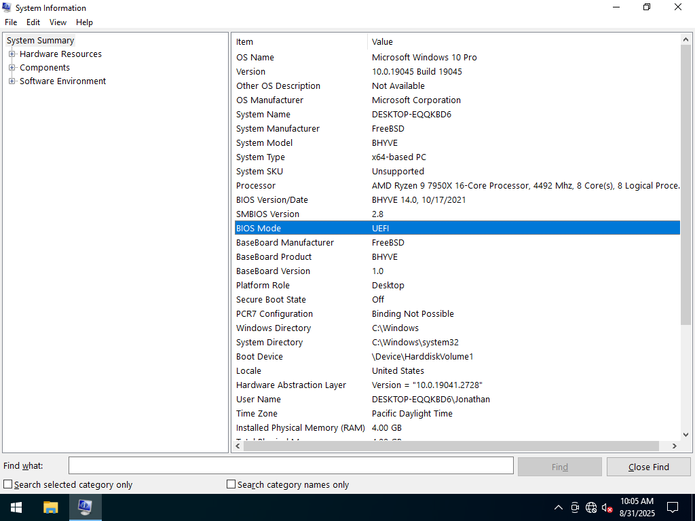
Task: Select the Secure Boot State row
Action: (457, 299)
